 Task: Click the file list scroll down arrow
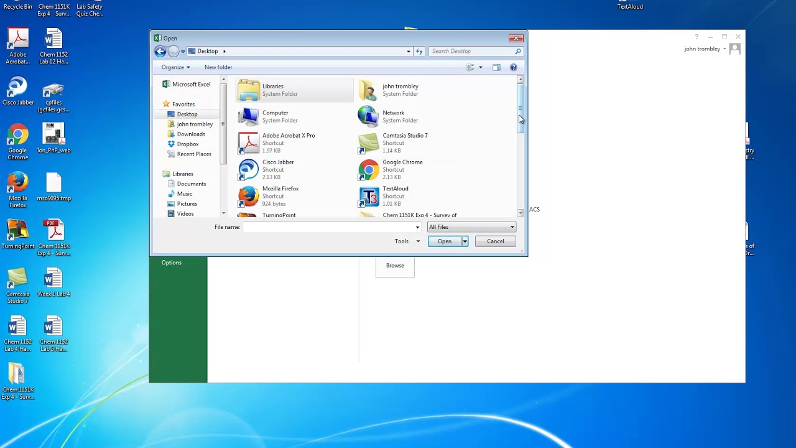pos(521,213)
